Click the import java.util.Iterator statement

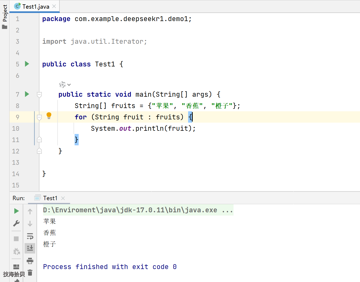tap(95, 42)
